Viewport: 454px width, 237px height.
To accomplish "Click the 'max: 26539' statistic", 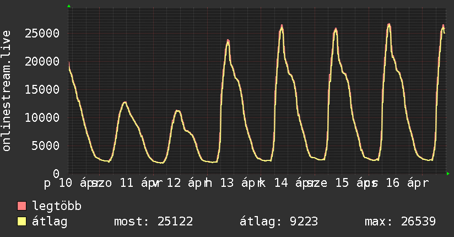I will [x=400, y=222].
